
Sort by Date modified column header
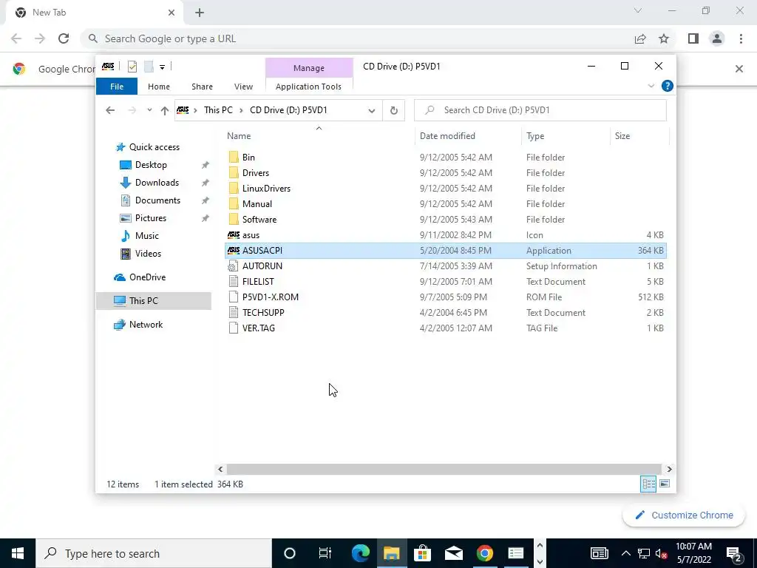tap(468, 136)
